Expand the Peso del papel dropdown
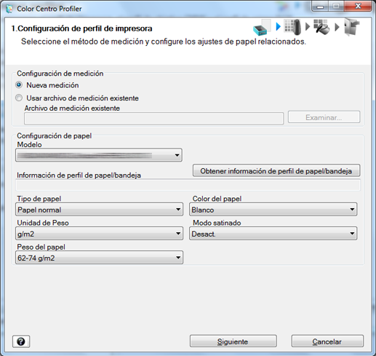The image size is (376, 356). 99,258
